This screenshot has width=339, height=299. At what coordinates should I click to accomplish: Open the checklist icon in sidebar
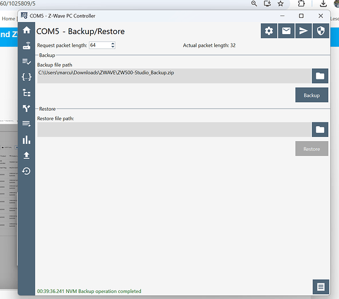(x=27, y=62)
